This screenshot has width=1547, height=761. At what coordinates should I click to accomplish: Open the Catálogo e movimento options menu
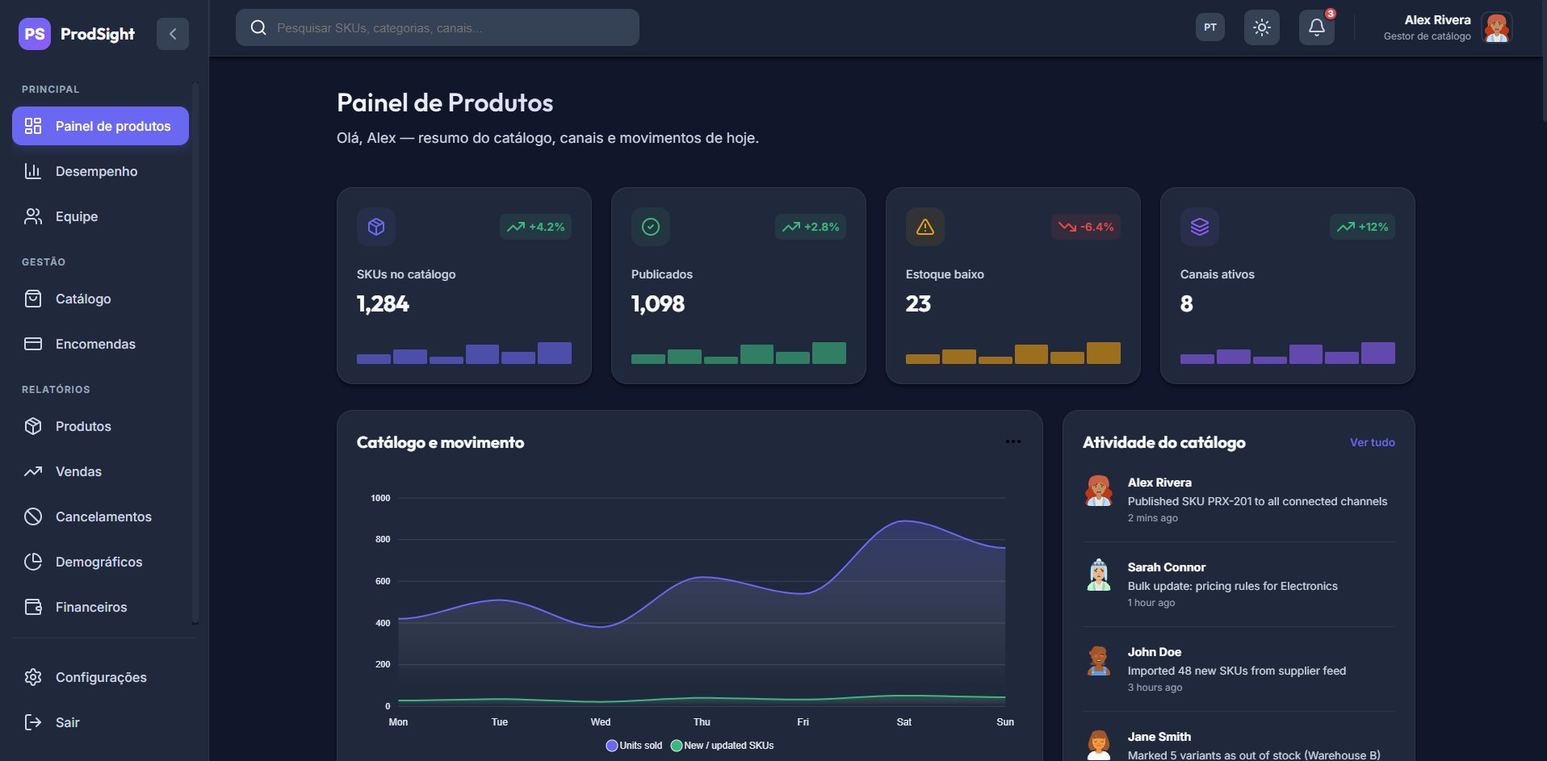pos(1013,441)
